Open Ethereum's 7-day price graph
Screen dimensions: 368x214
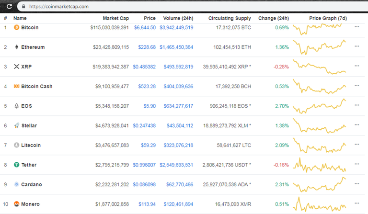[x=319, y=47]
